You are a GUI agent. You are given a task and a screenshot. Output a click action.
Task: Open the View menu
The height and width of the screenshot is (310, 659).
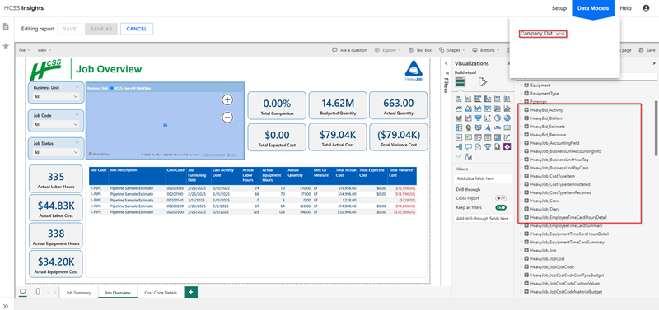(x=44, y=50)
